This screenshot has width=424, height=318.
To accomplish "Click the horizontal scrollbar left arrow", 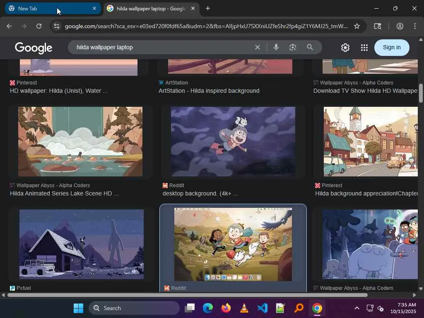I will [x=3, y=295].
